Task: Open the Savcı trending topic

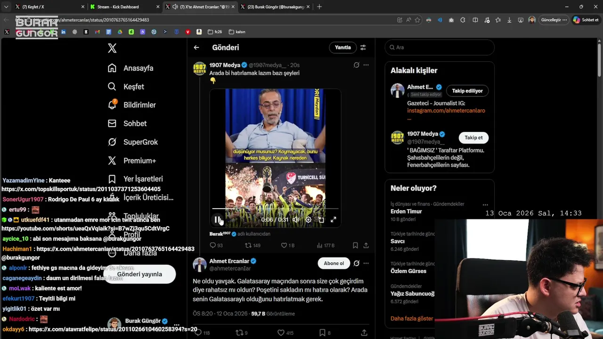Action: 398,241
